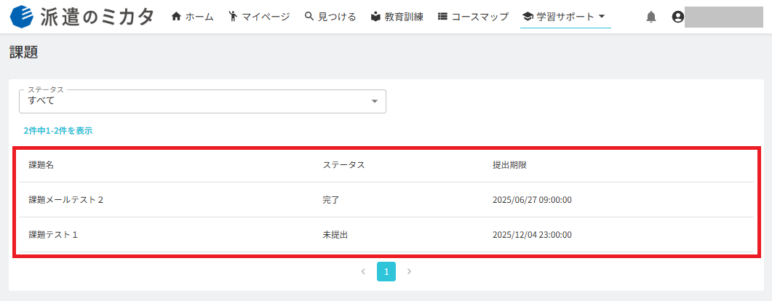Click the book icon beside 教育訓練
Viewport: 772px width, 301px height.
click(x=375, y=17)
